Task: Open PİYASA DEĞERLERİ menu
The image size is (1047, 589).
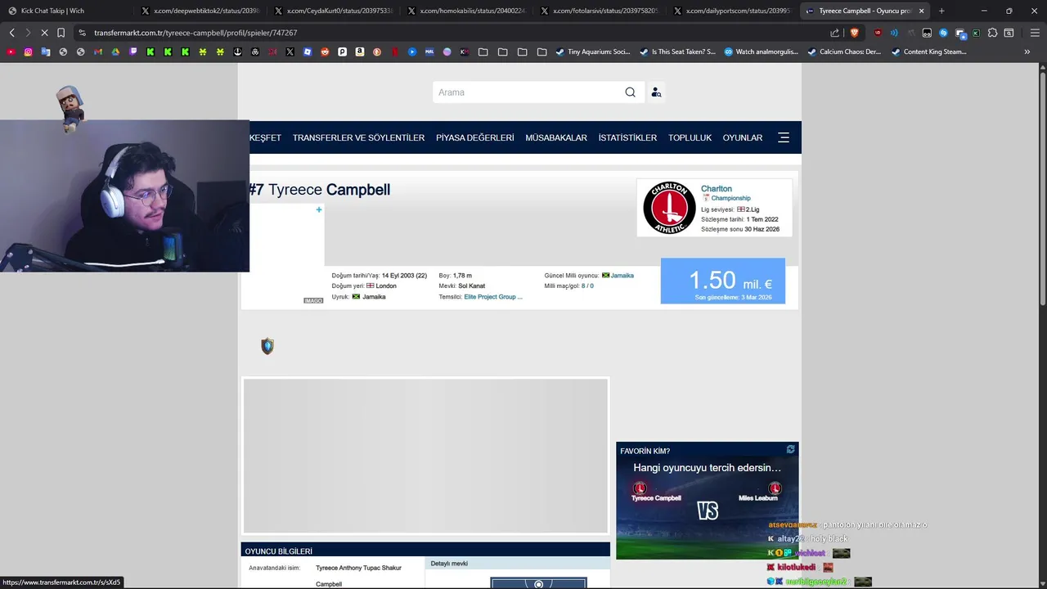Action: point(474,137)
